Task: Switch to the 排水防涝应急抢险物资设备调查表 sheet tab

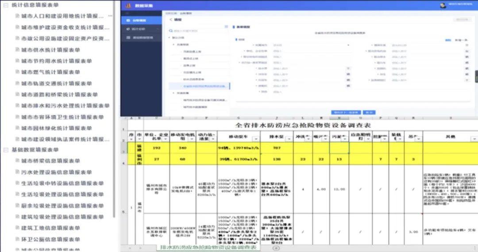Action: (208, 248)
